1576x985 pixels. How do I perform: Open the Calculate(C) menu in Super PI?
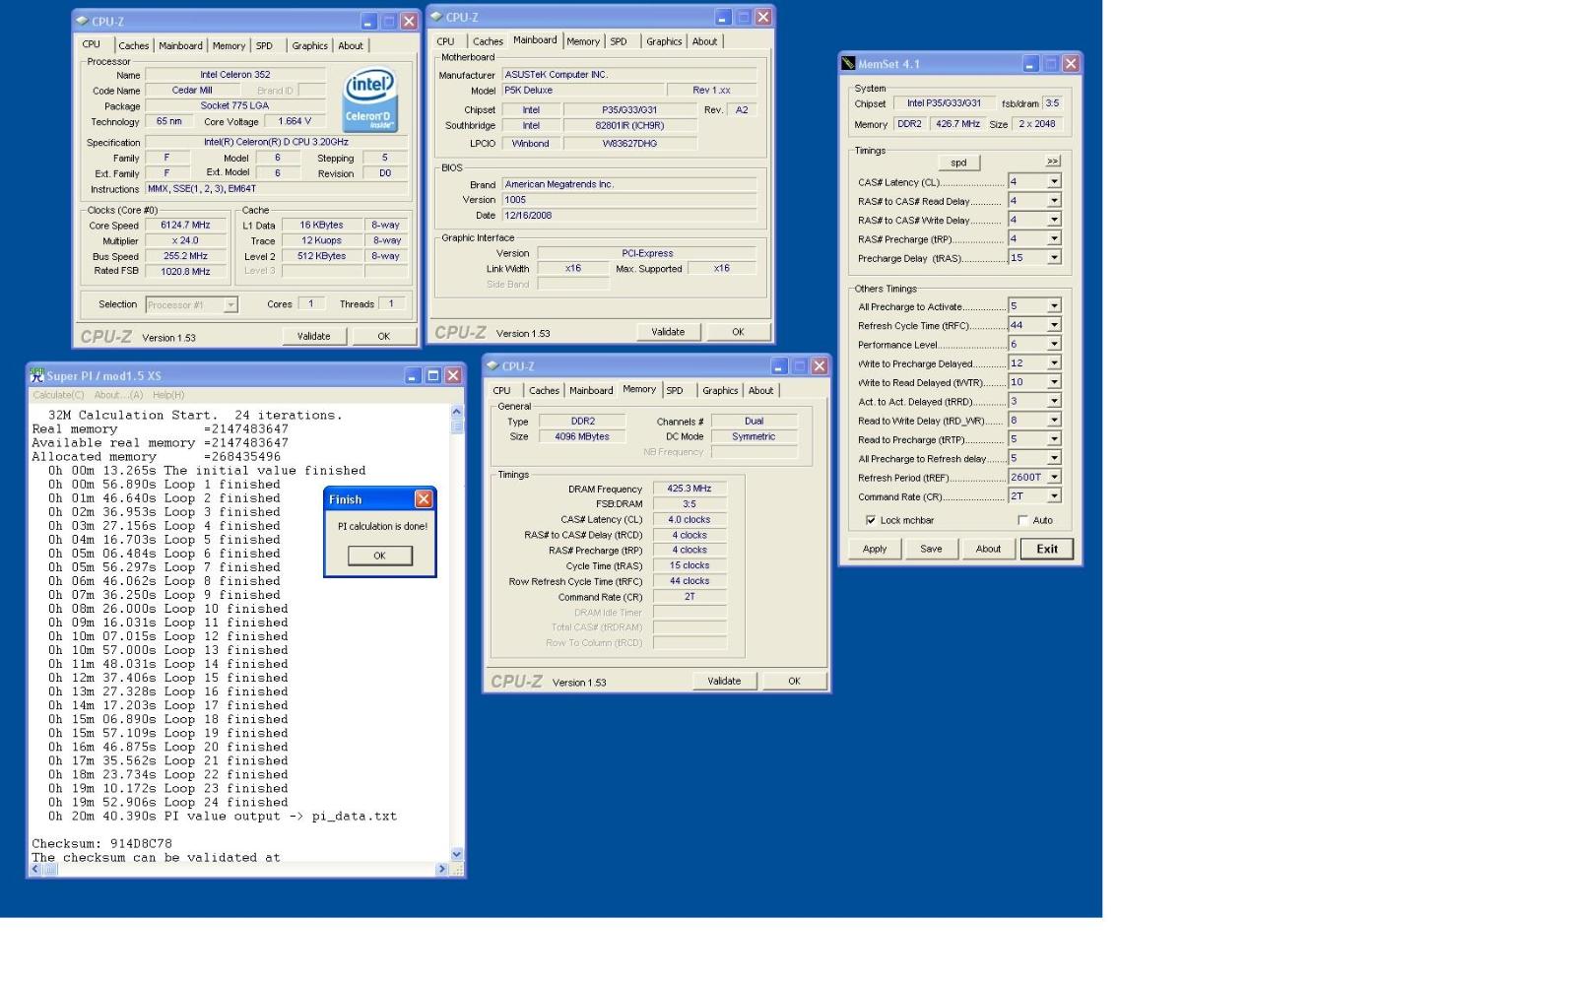click(58, 395)
